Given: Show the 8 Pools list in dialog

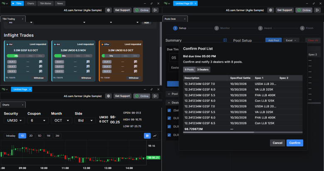Looking at the screenshot, I should tap(189, 70).
